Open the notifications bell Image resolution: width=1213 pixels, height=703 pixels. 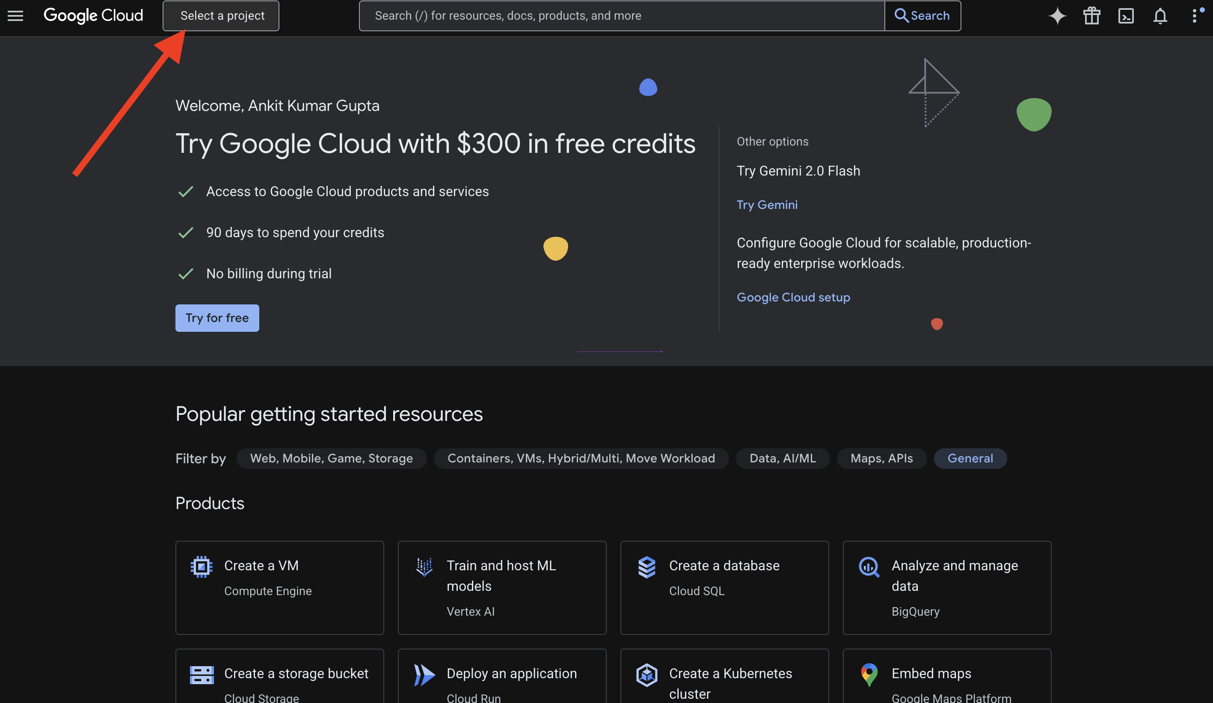1160,16
